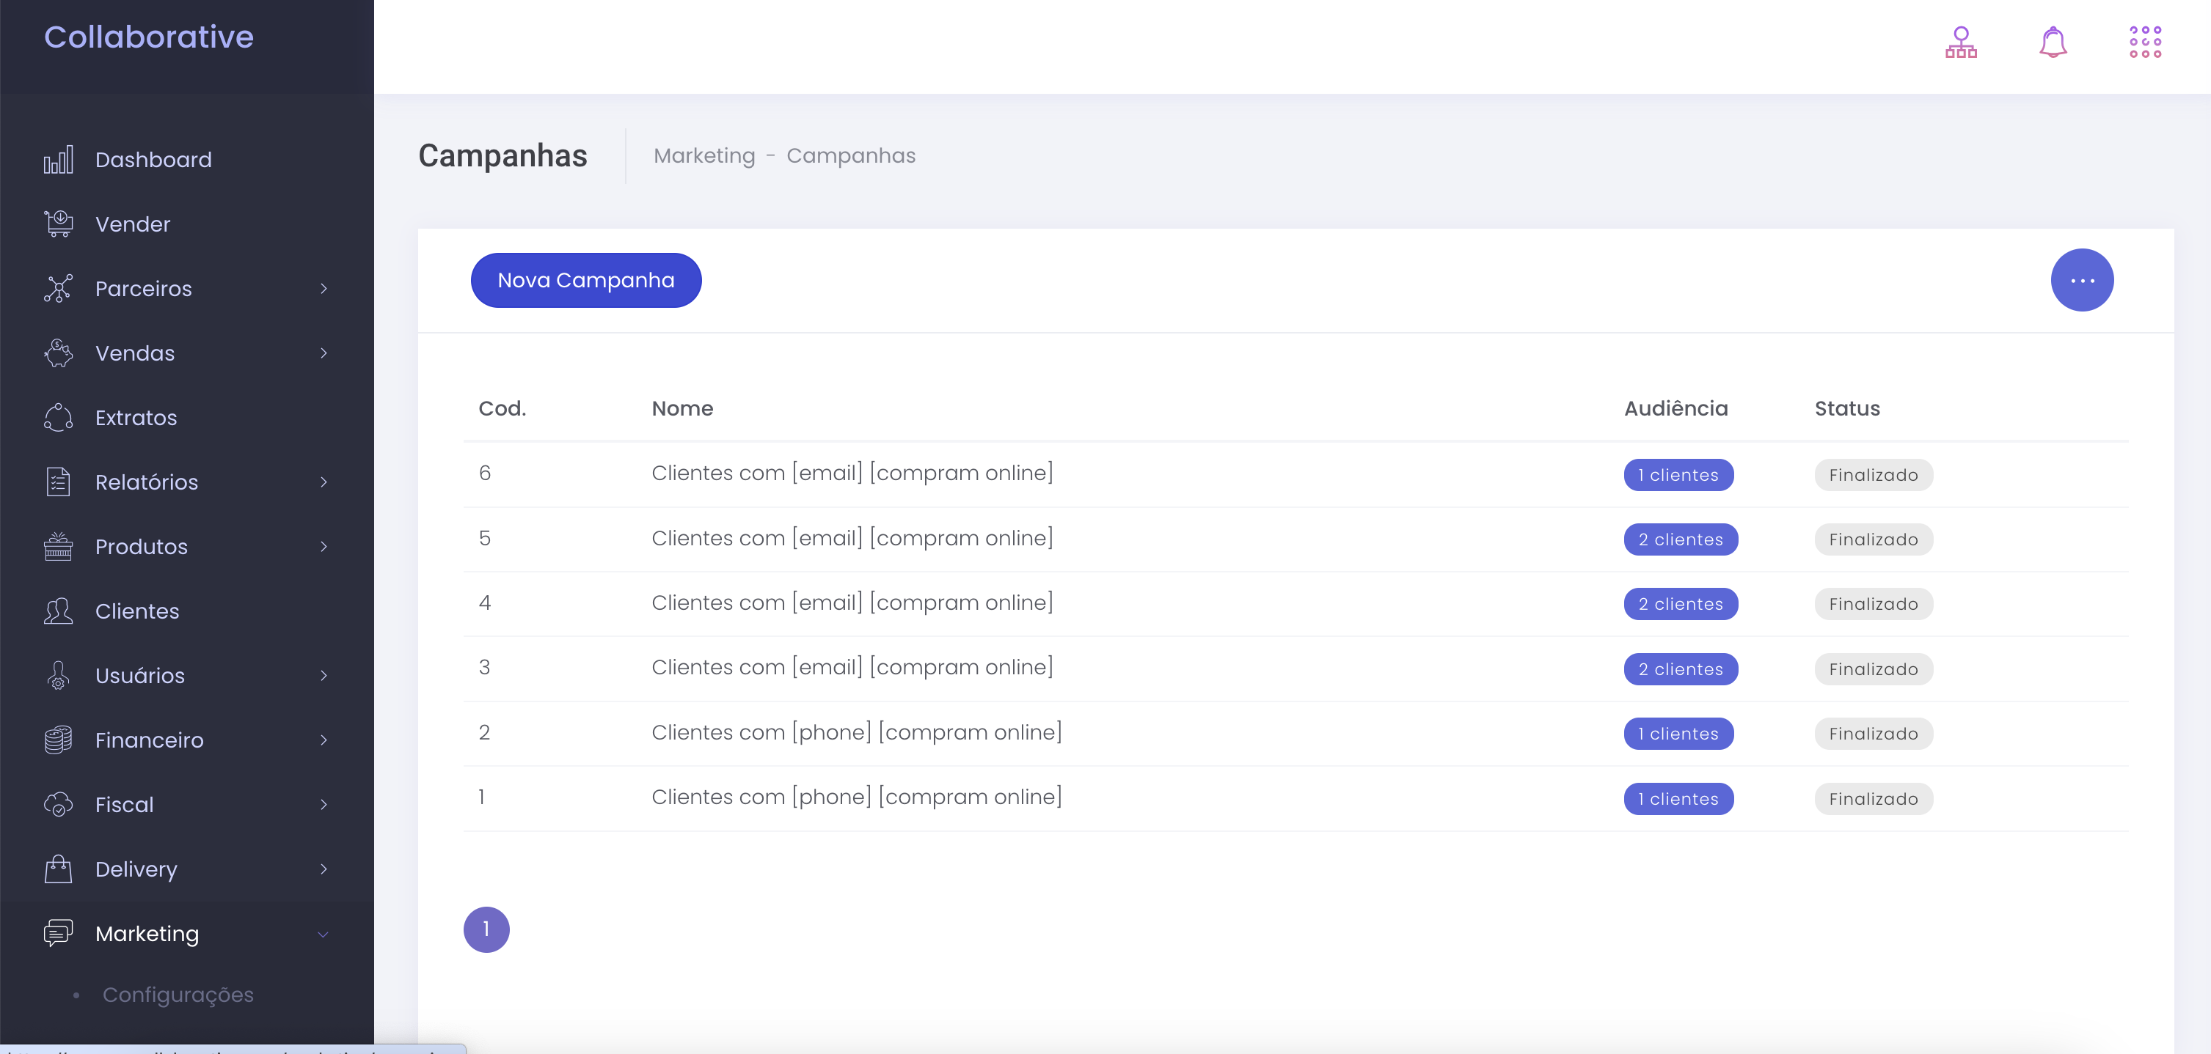Screen dimensions: 2211x1054
Task: Click the 1 clientes badge for campaign 2
Action: pos(1678,733)
